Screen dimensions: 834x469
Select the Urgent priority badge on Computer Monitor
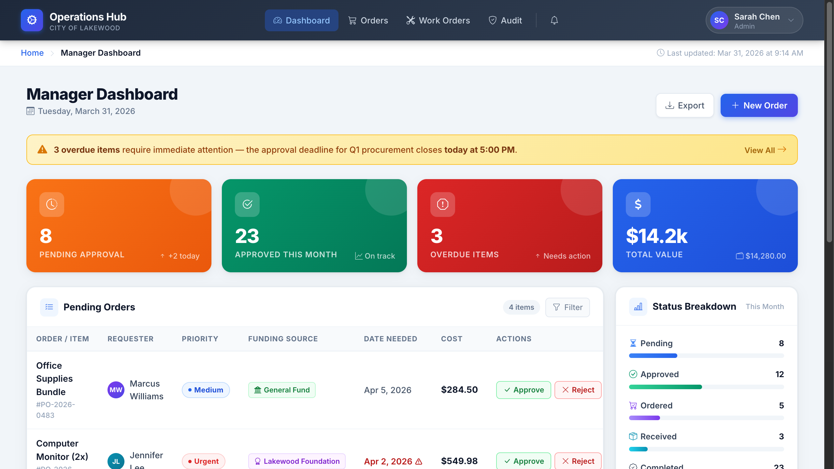pos(203,461)
